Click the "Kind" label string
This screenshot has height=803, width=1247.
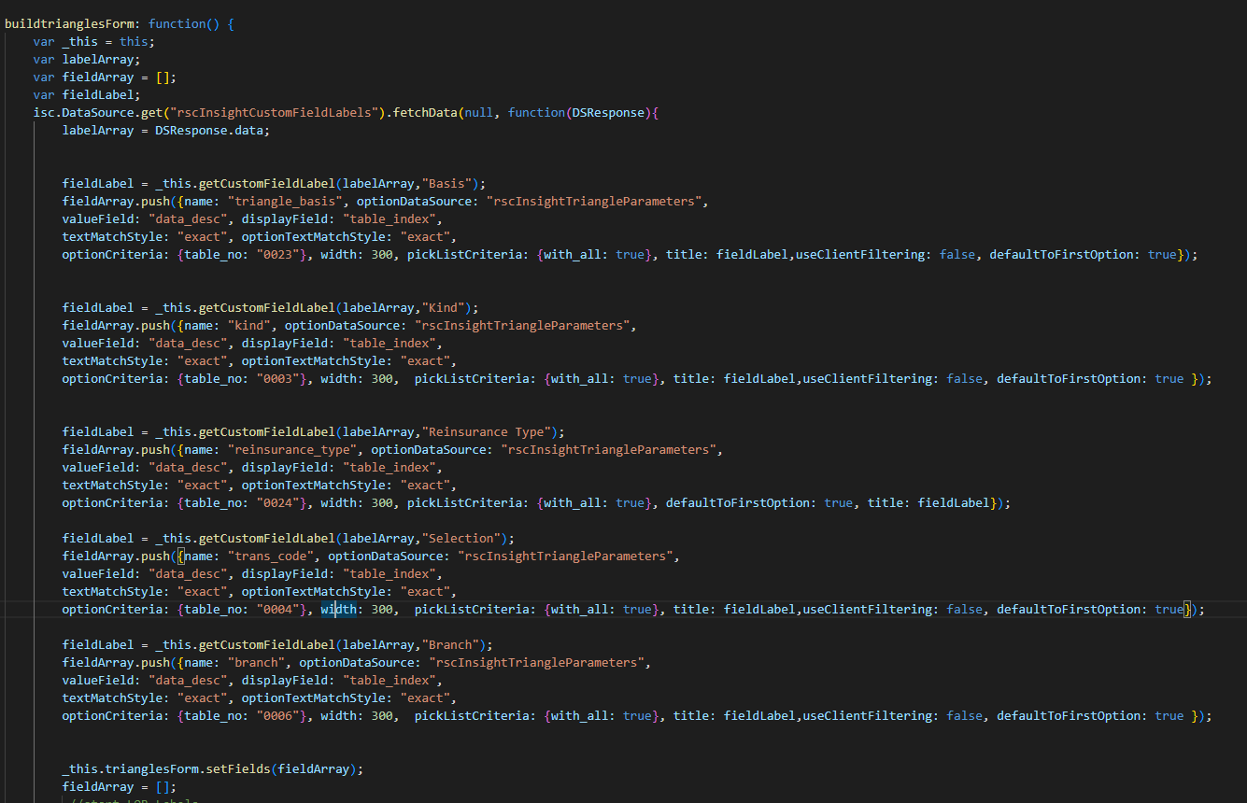click(x=446, y=307)
